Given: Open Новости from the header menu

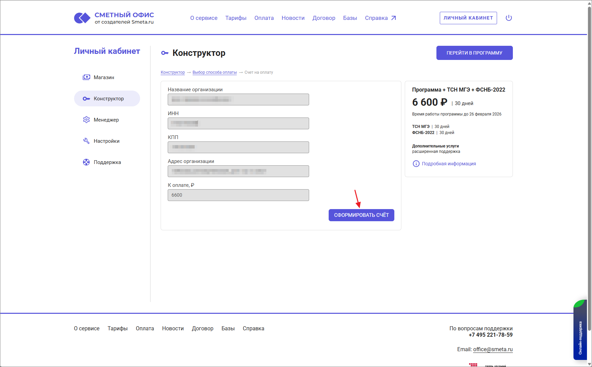Looking at the screenshot, I should coord(293,18).
